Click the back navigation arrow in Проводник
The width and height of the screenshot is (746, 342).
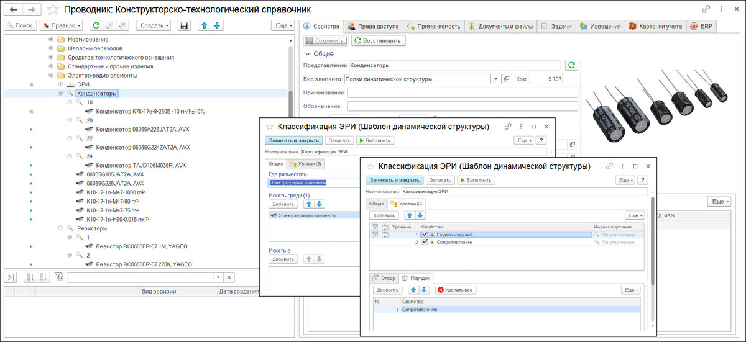tap(14, 9)
